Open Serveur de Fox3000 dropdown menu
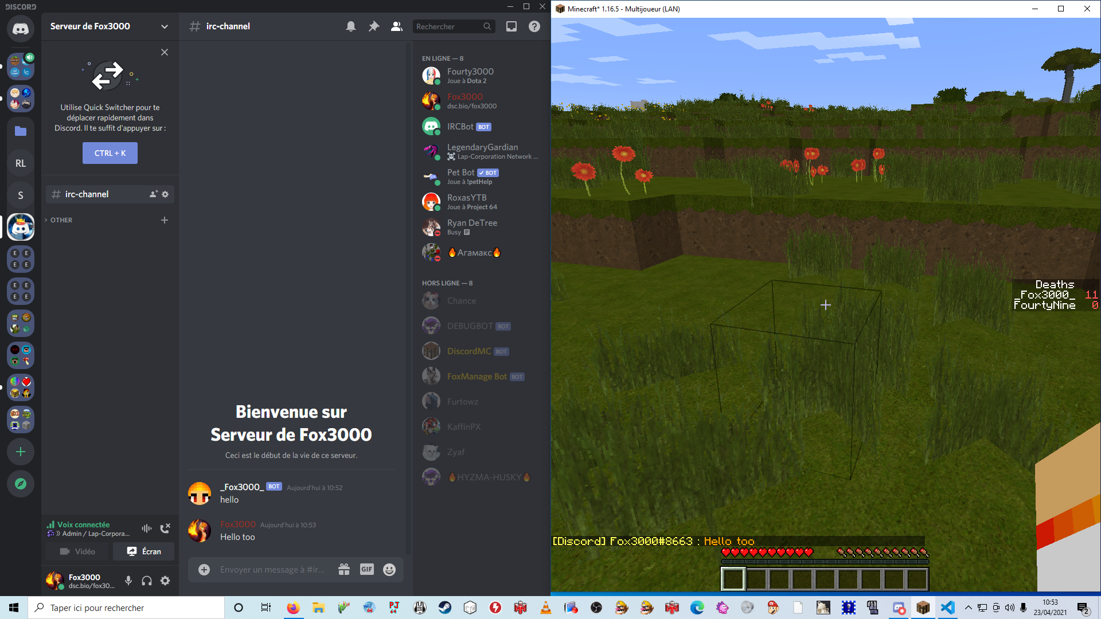 (165, 26)
